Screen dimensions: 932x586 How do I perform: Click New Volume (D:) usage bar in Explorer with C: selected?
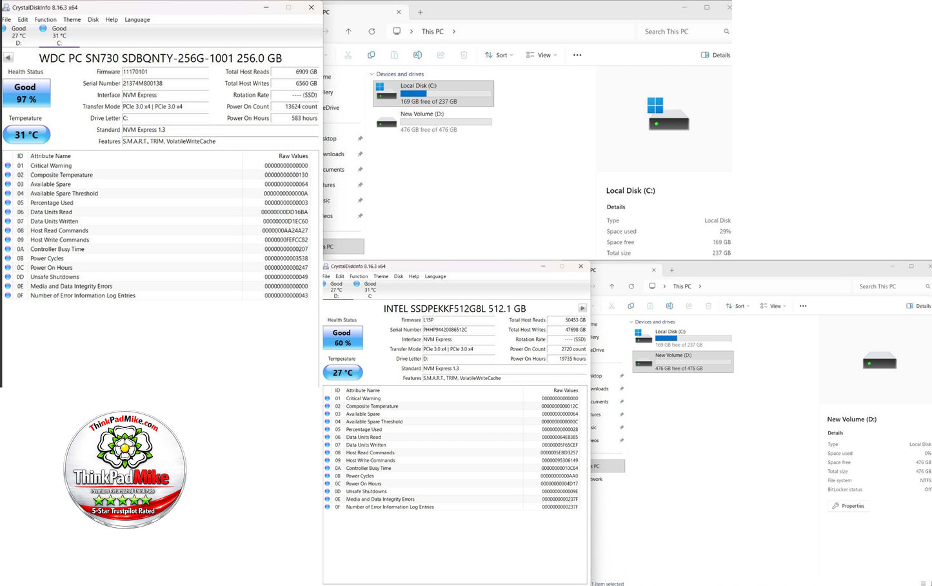coord(446,122)
